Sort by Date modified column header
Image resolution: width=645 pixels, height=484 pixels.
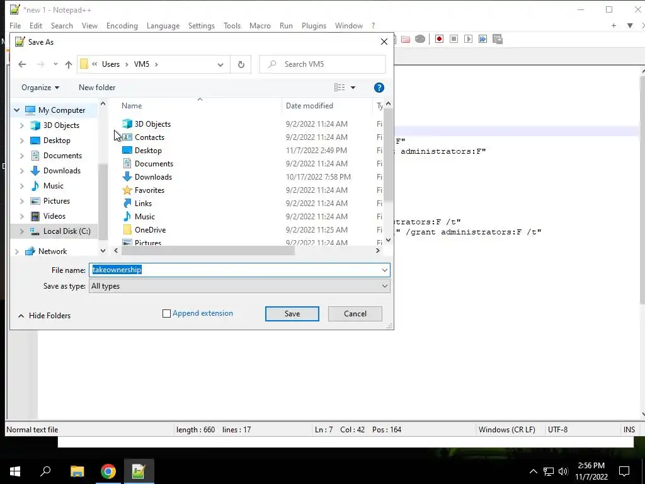(309, 106)
